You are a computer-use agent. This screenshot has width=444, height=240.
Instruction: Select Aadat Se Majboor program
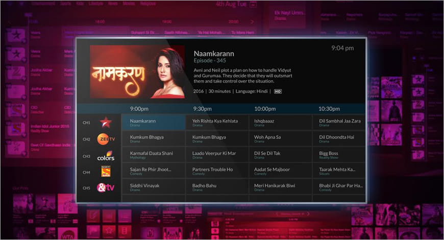pos(280,171)
